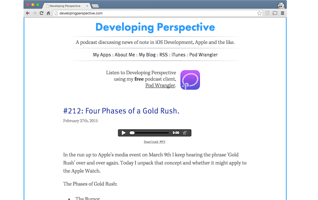Click 'The Phases of Gold Rush:' text

tap(90, 184)
